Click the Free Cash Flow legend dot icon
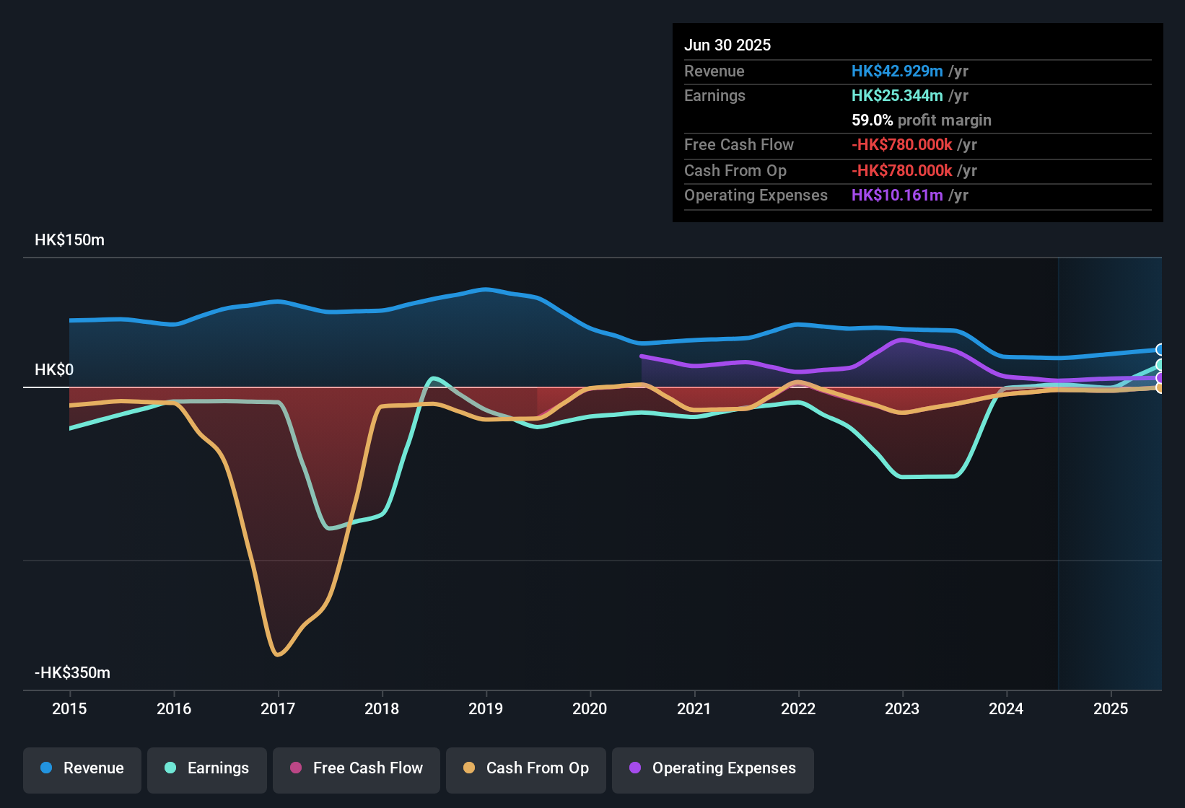The width and height of the screenshot is (1185, 808). point(294,768)
